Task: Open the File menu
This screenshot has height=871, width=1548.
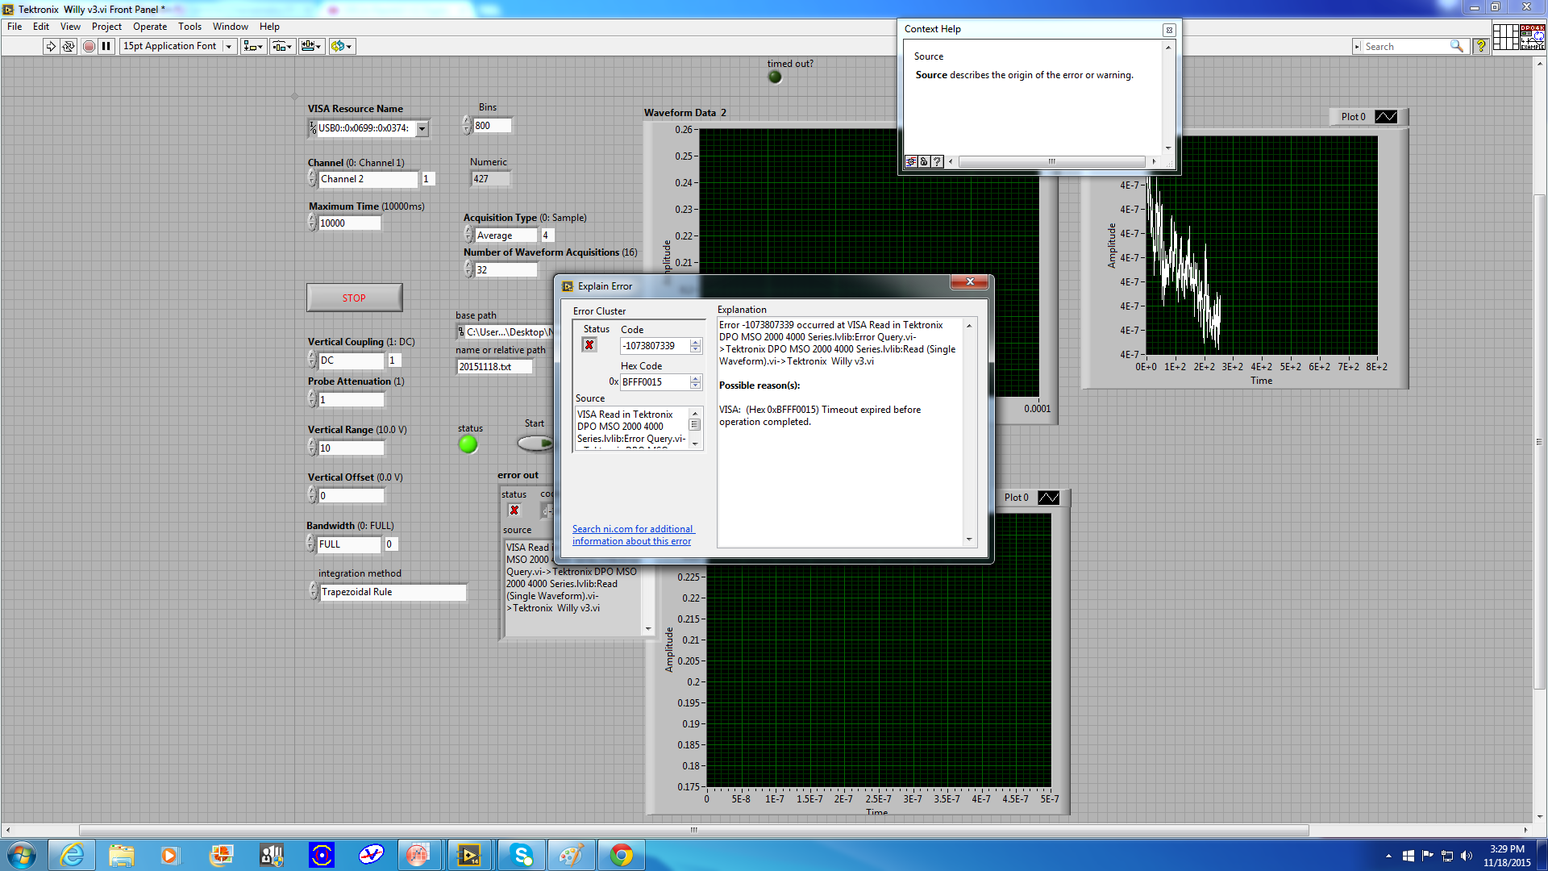Action: coord(15,27)
